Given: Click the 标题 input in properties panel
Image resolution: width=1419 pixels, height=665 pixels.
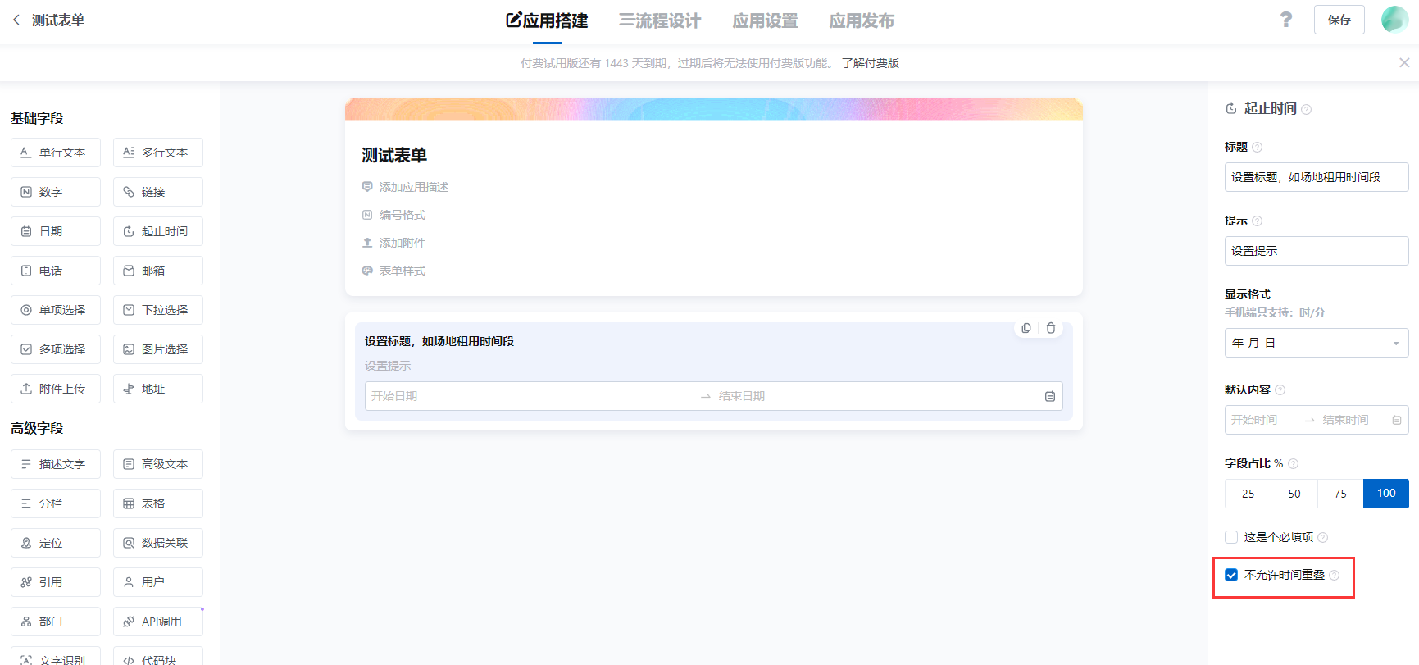Looking at the screenshot, I should 1317,177.
